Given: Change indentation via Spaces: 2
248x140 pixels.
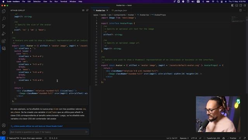Looking at the screenshot, I should pos(184,138).
